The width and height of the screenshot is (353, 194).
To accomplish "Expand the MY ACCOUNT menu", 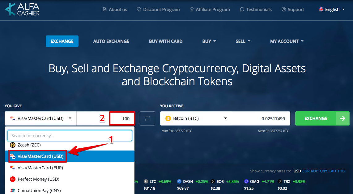I will coord(287,41).
